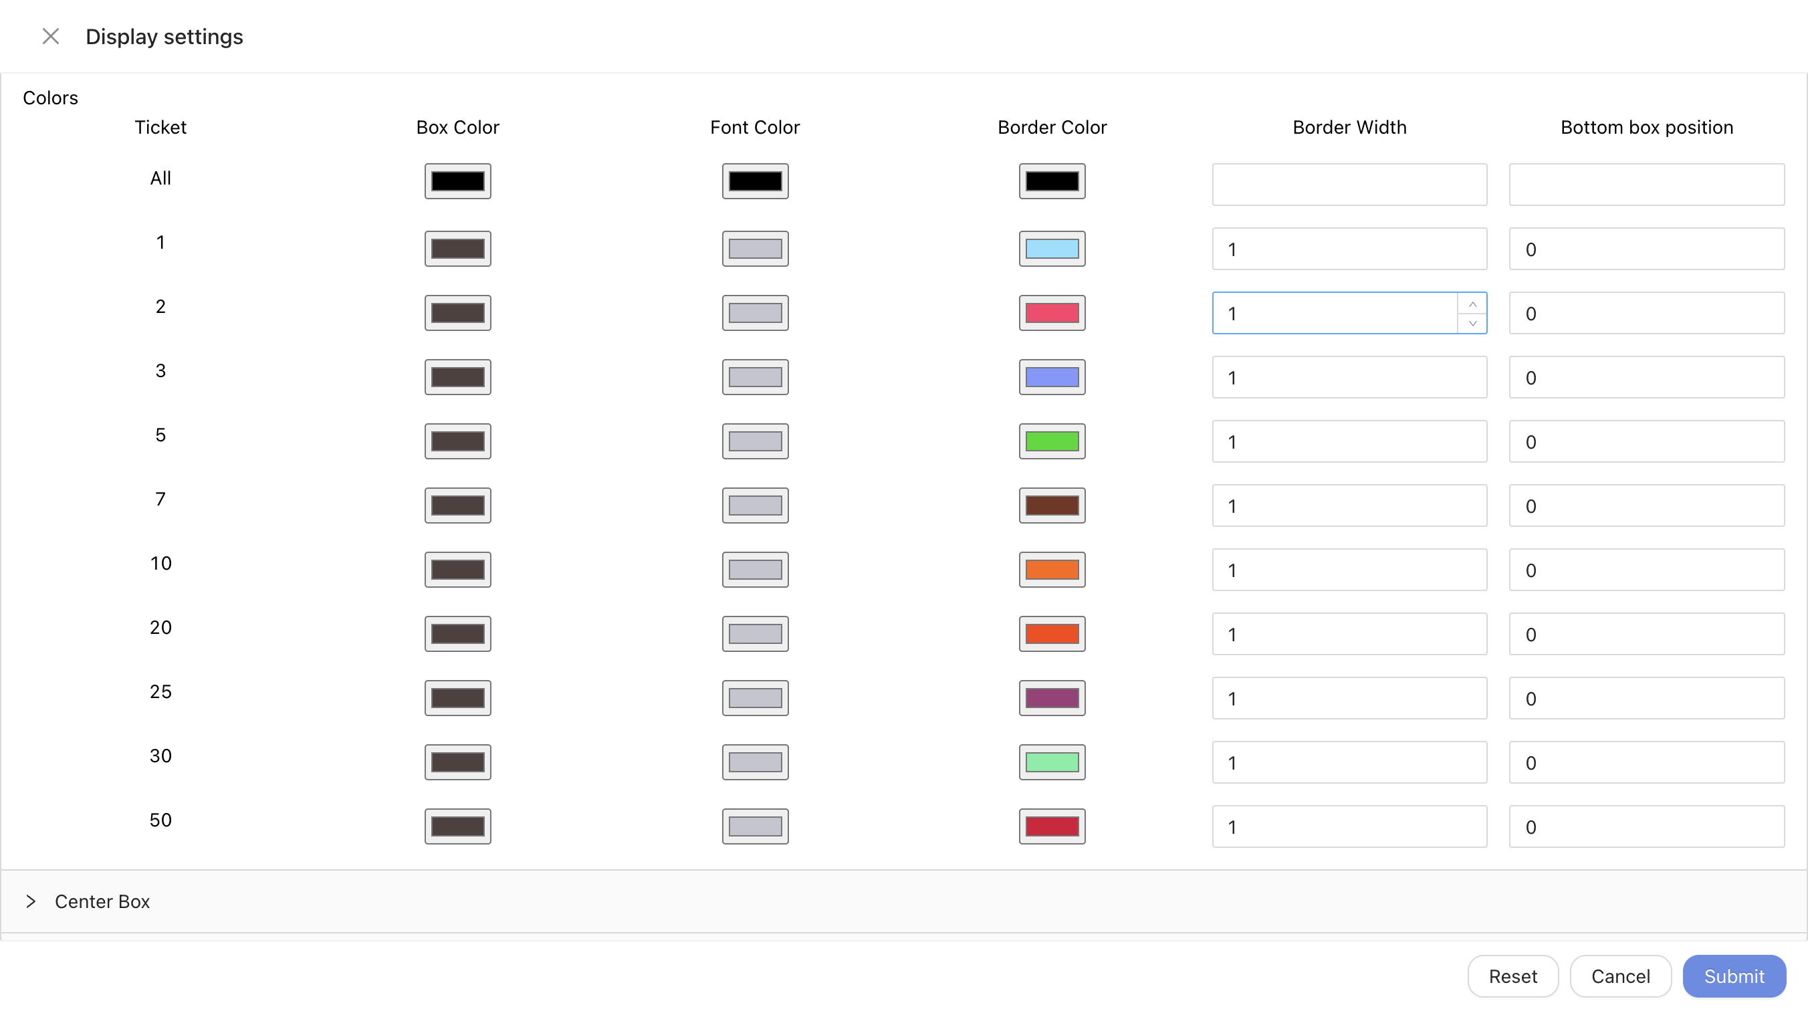Increase border width for ticket 2
This screenshot has width=1808, height=1011.
point(1472,304)
